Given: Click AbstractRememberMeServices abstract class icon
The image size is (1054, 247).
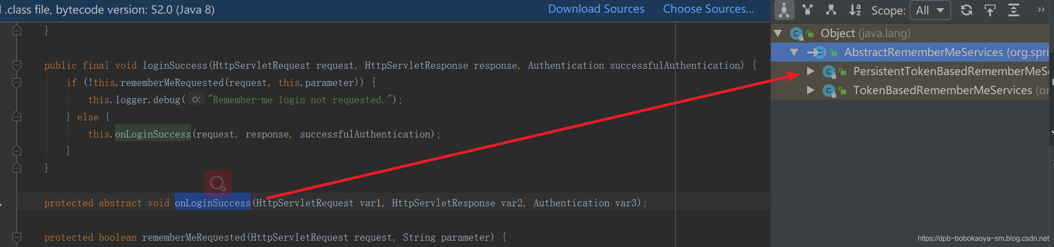Looking at the screenshot, I should pos(820,52).
